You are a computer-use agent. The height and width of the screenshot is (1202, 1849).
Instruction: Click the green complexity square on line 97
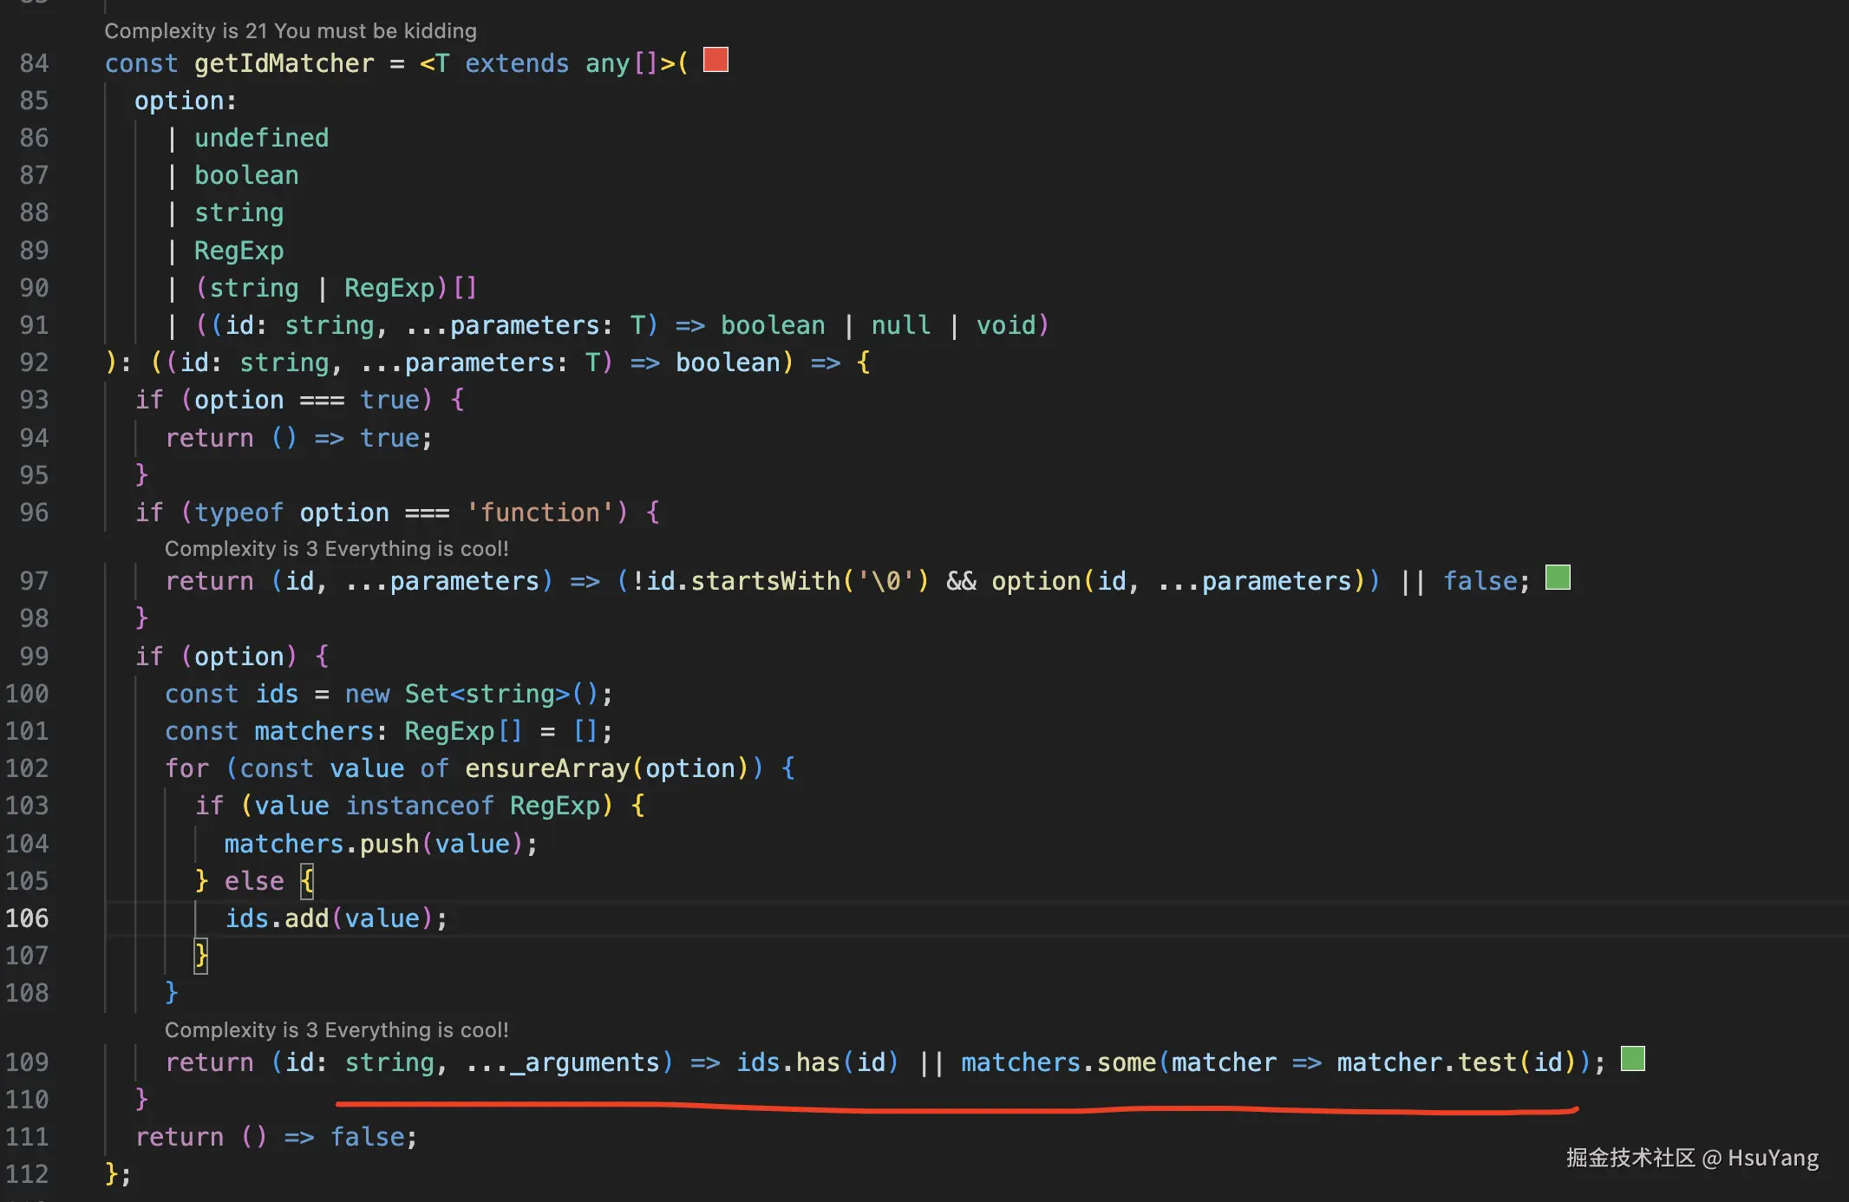coord(1558,578)
